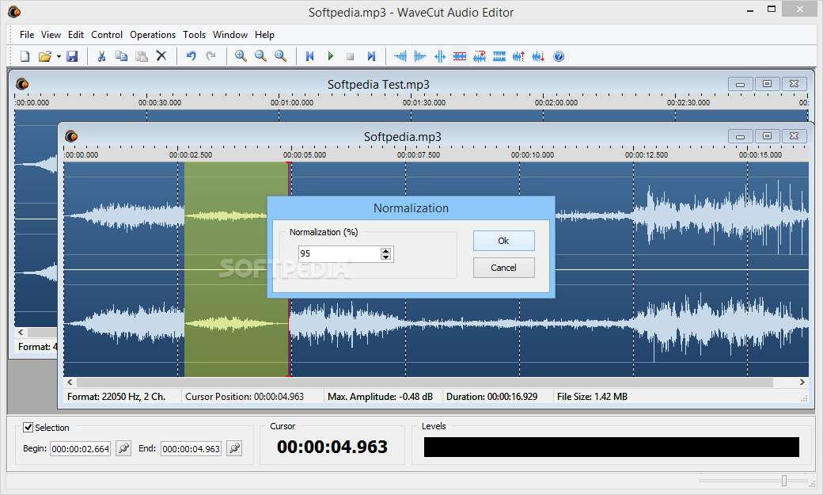Viewport: 823px width, 495px height.
Task: Open the Tools menu
Action: [194, 35]
